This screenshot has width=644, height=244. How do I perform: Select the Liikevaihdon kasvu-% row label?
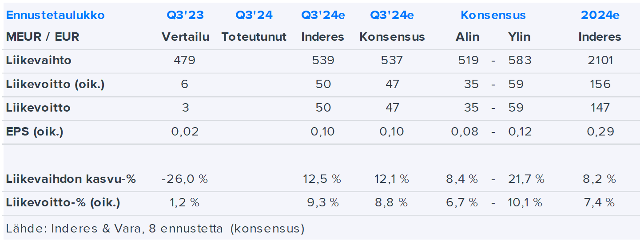[71, 179]
